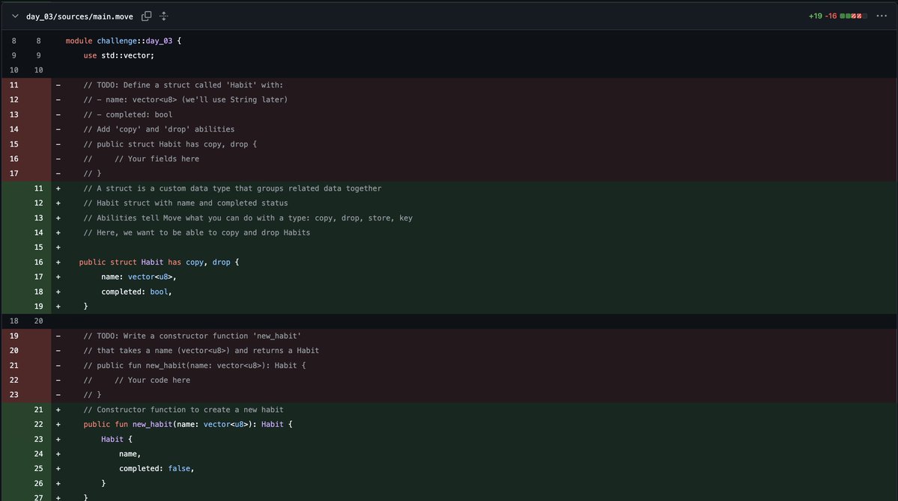Click removed line '// - completed: bool'
This screenshot has height=501, width=898.
tap(128, 114)
